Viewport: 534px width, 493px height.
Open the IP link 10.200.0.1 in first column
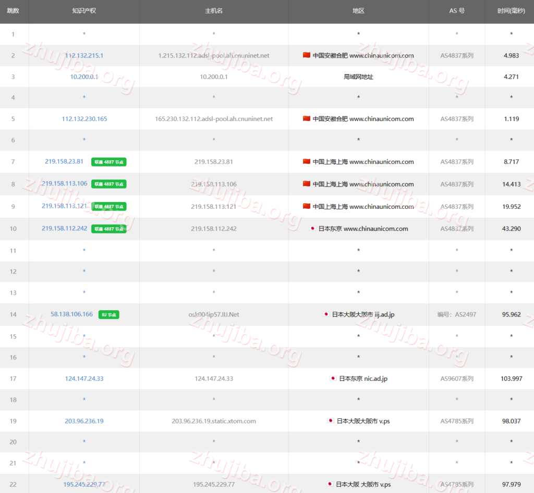pos(84,77)
